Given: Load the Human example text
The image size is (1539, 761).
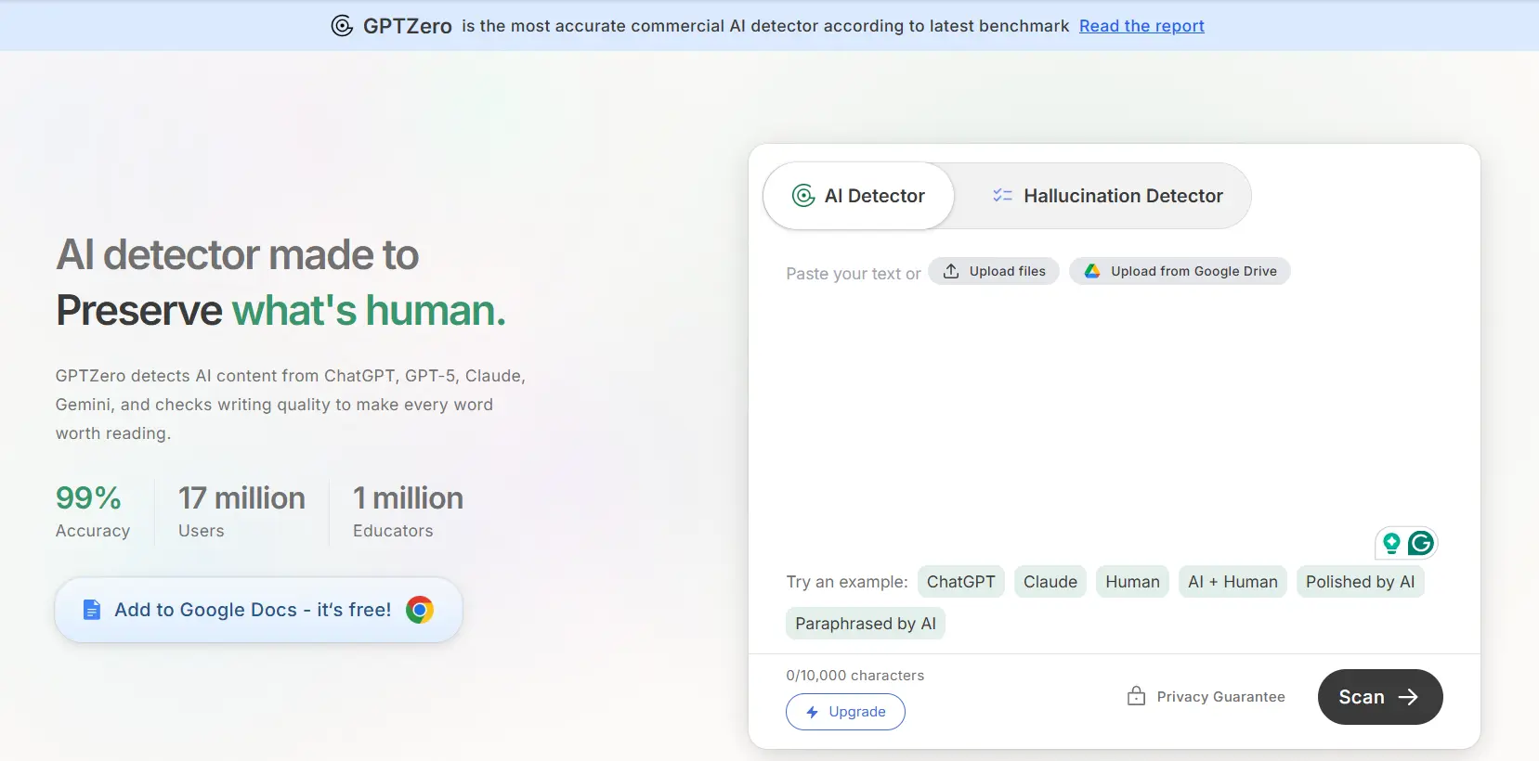Looking at the screenshot, I should [1132, 582].
